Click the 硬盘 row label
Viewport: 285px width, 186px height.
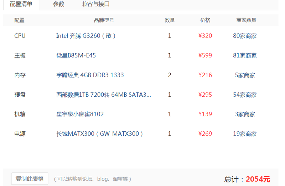20,95
